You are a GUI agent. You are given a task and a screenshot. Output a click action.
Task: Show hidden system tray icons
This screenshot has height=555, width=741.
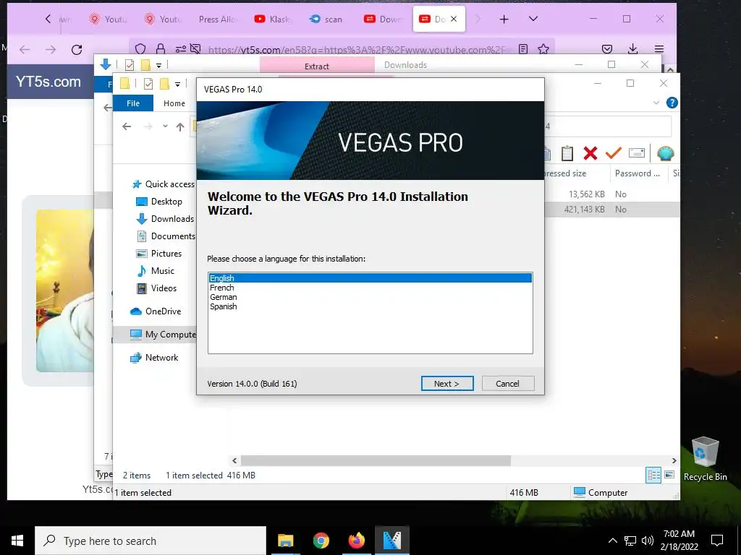[612, 541]
